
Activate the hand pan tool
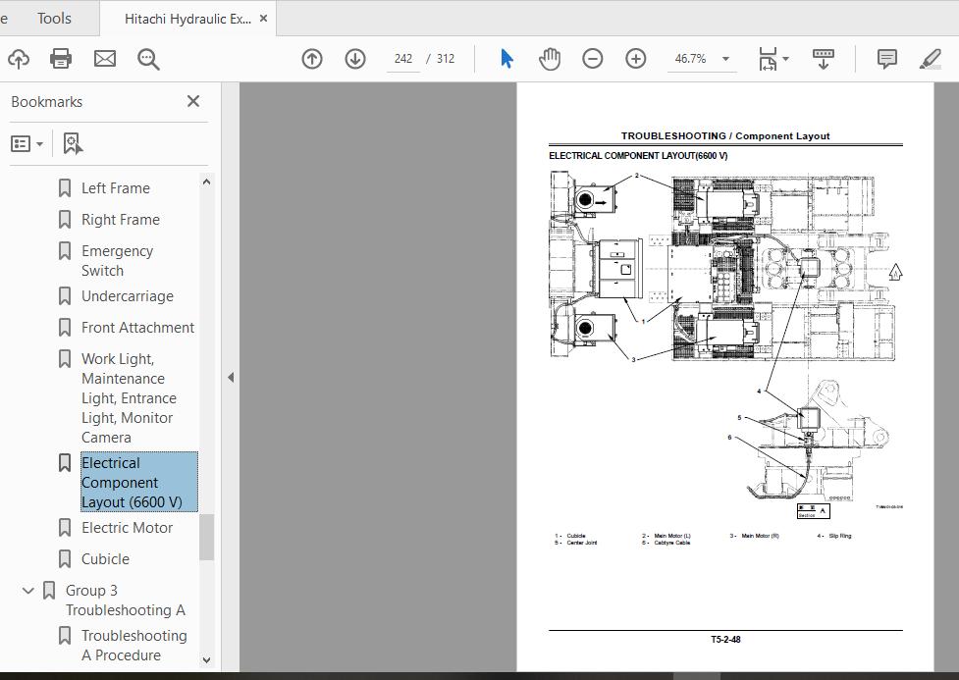click(x=550, y=59)
